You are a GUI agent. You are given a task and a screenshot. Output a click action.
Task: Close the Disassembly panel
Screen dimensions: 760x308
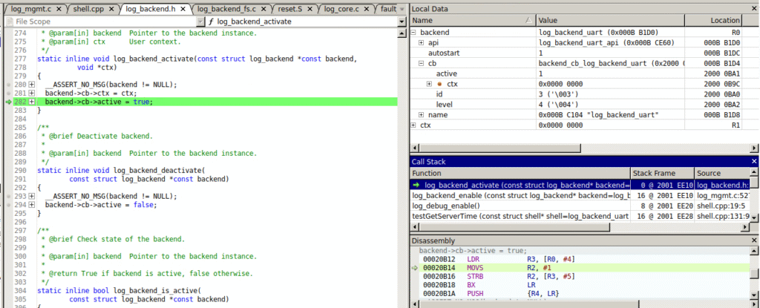tap(754, 240)
